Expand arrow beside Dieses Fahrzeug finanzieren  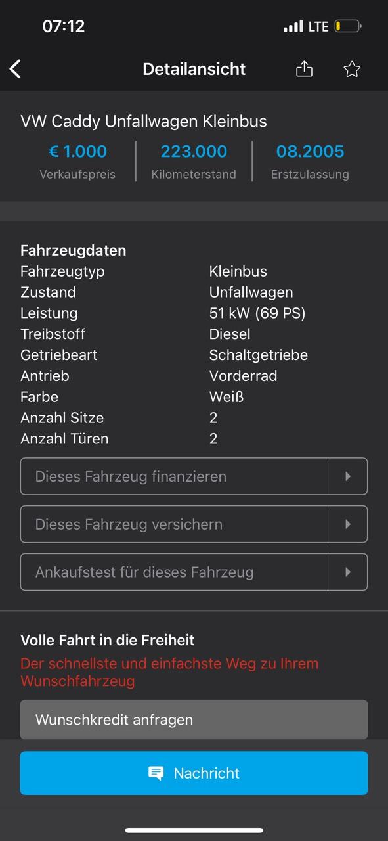[x=348, y=476]
